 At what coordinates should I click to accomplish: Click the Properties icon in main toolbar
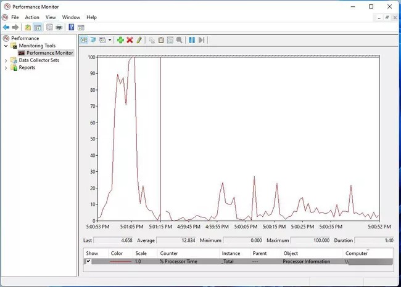(x=49, y=27)
